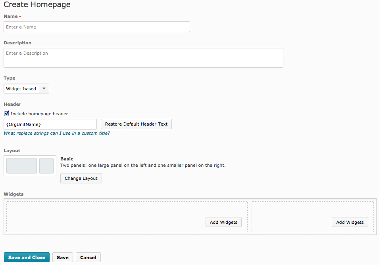The image size is (379, 265).
Task: Click the small right panel in layout thumbnail
Action: pyautogui.click(x=46, y=166)
